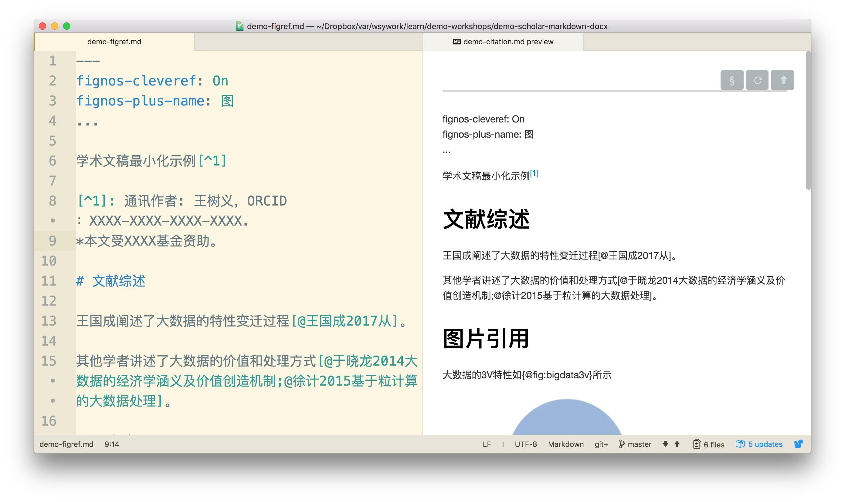Click the section sign preview button
Screen dimensions: 845x502
pyautogui.click(x=731, y=80)
